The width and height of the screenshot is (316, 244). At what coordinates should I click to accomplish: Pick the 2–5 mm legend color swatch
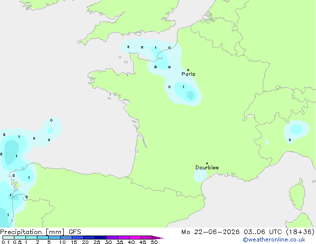click(x=43, y=238)
